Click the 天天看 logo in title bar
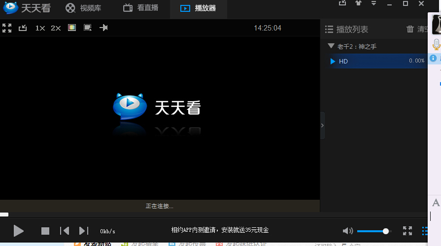Screen dimensions: 441x246 point(27,7)
